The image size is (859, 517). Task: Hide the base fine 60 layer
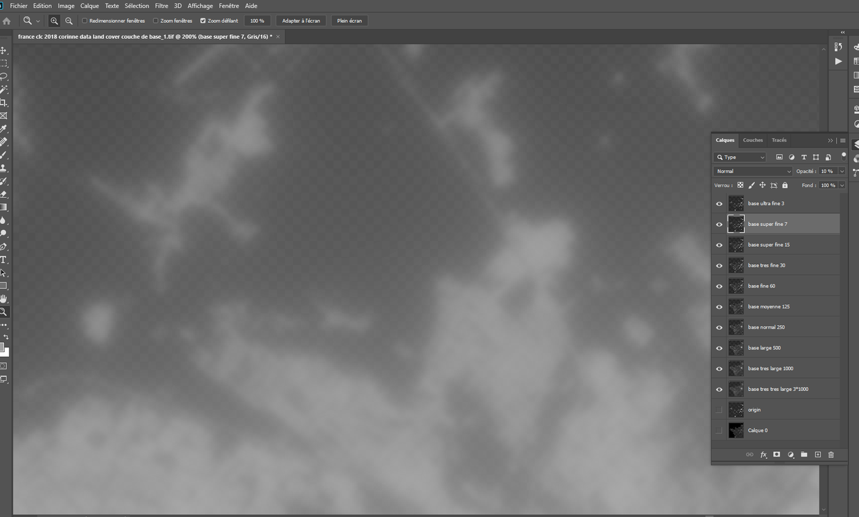719,286
